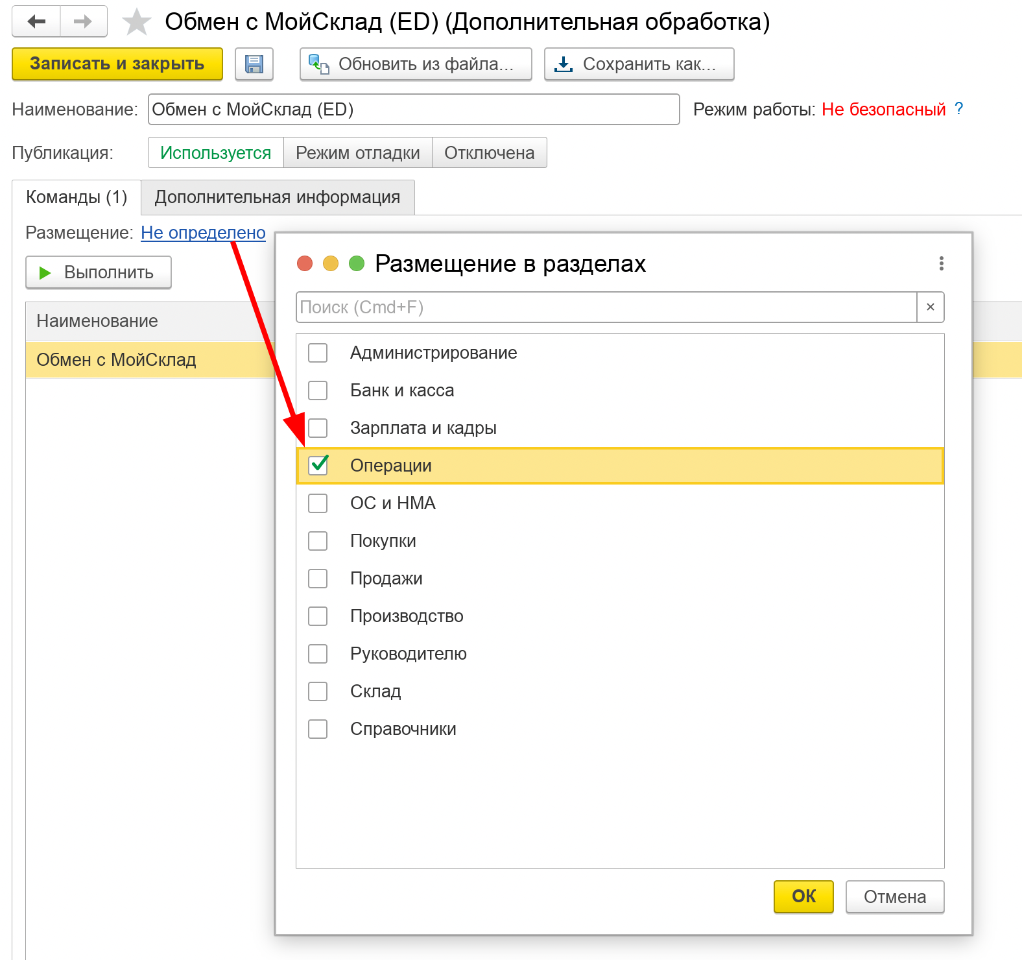Check the Руководителю checkbox
1022x960 pixels.
point(318,654)
